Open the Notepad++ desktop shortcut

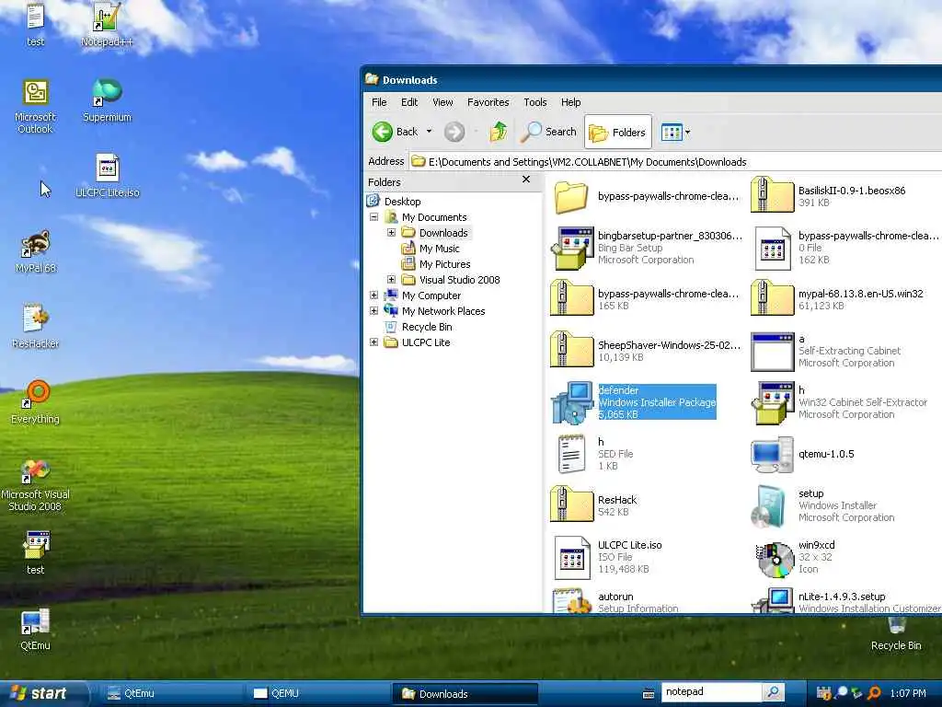click(107, 24)
